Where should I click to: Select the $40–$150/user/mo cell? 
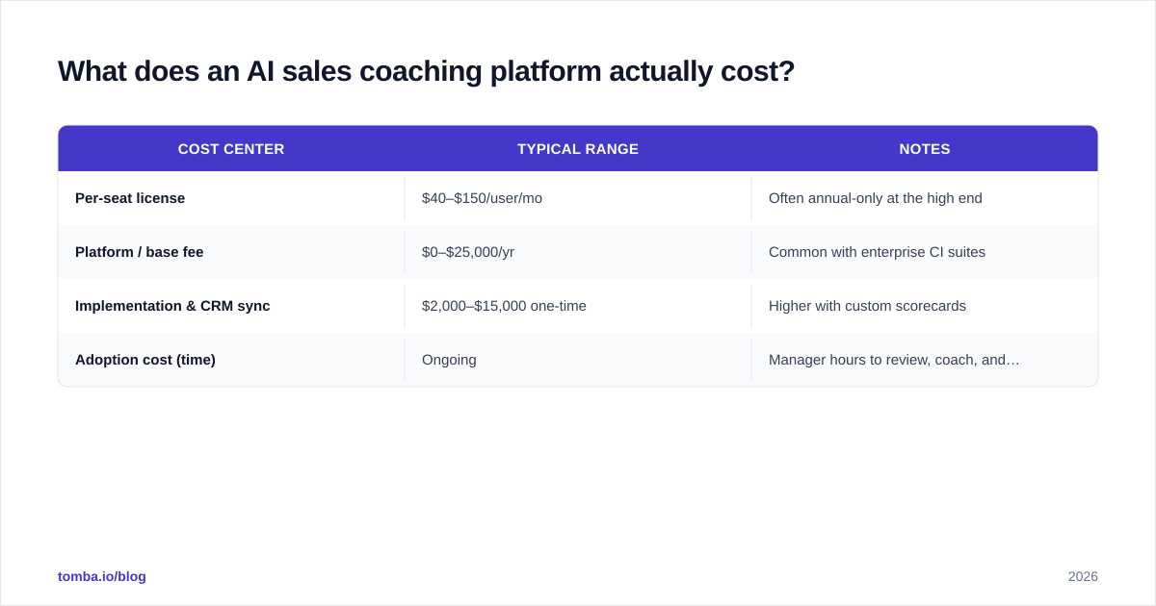578,198
